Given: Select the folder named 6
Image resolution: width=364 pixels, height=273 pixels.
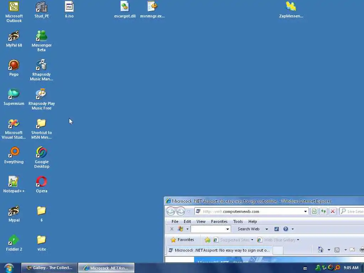Looking at the screenshot, I should [x=42, y=214].
